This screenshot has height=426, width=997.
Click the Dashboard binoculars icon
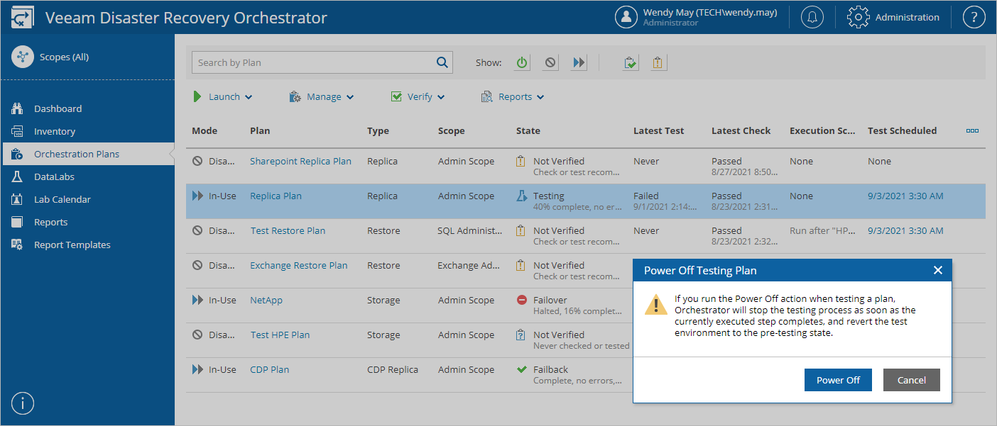point(18,108)
